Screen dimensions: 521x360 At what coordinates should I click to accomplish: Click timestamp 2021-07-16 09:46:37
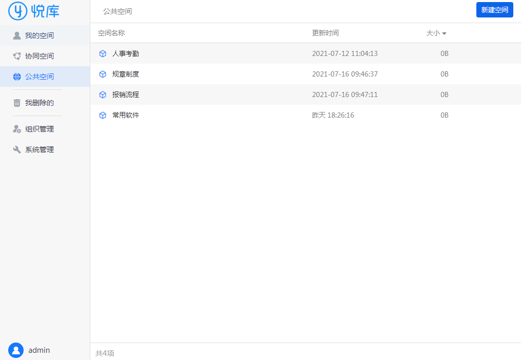click(345, 74)
